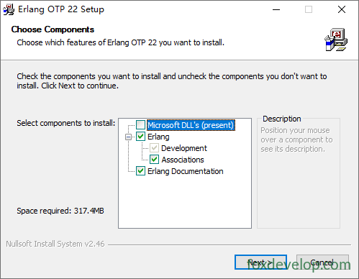Toggle the Associations checkbox
The image size is (359, 279).
154,160
